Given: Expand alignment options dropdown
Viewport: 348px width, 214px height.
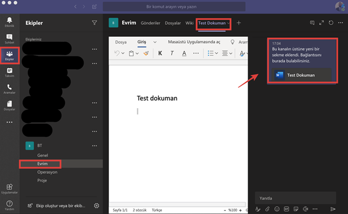Looking at the screenshot, I should (x=230, y=53).
